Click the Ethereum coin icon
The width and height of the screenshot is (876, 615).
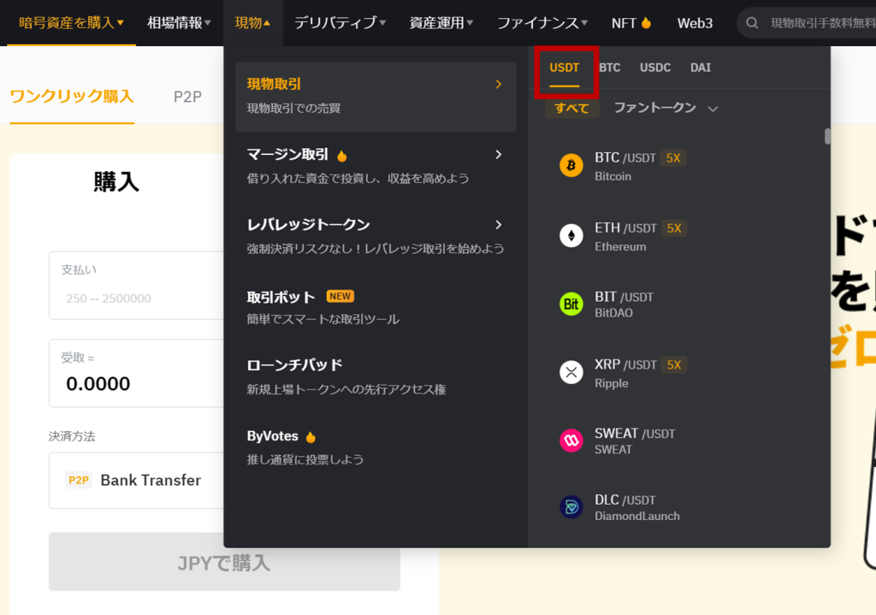click(x=571, y=235)
